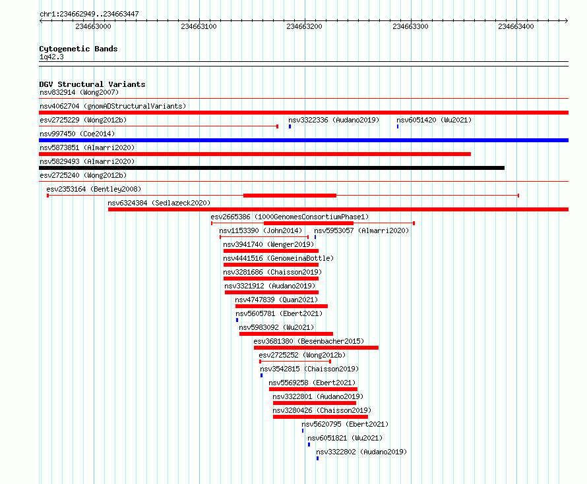Select the nsv3322336 (Audano2019) blue marker

[290, 126]
